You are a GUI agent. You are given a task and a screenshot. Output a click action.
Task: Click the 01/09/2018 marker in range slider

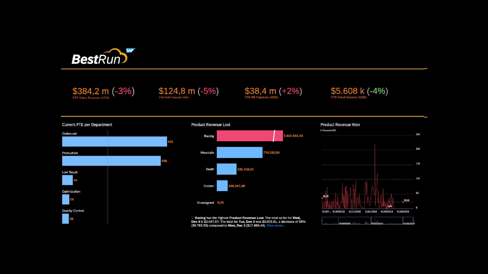point(344,223)
